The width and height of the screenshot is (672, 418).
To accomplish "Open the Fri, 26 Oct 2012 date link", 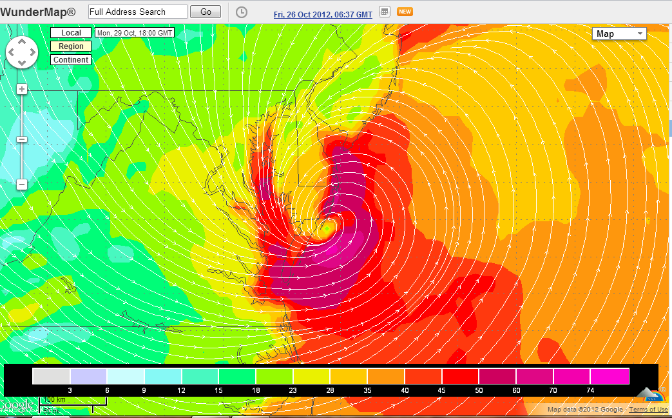I will 323,15.
